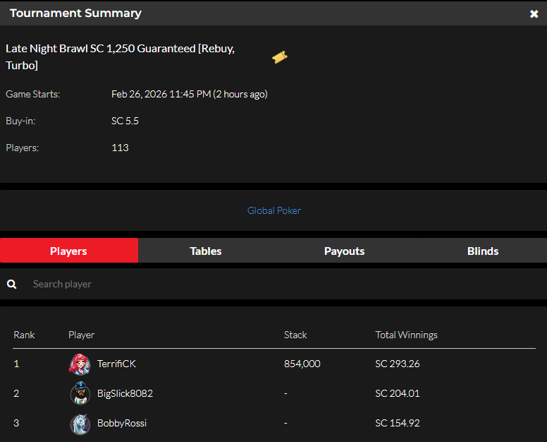Select player name BobbyRossi
Viewport: 547px width, 442px height.
(x=122, y=423)
